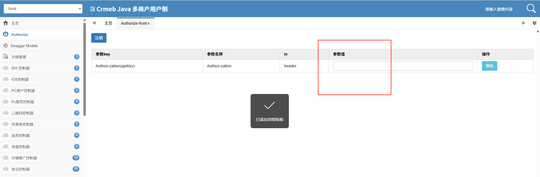Click the Authori-zation(apiKey) cell
The width and height of the screenshot is (540, 177).
click(147, 66)
